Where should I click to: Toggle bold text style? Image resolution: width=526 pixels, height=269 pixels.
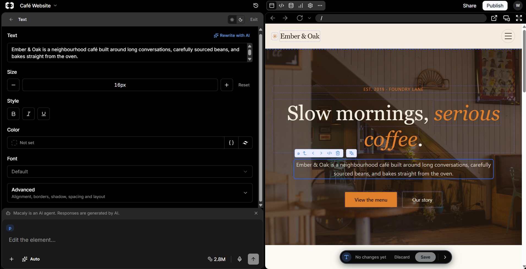tap(13, 114)
